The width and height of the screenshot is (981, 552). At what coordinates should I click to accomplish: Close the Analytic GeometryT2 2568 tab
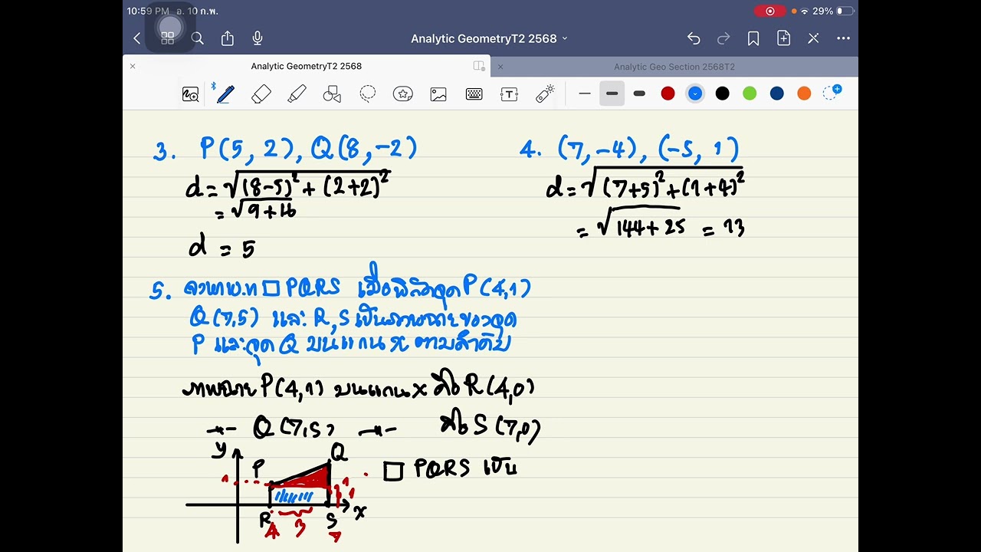133,67
